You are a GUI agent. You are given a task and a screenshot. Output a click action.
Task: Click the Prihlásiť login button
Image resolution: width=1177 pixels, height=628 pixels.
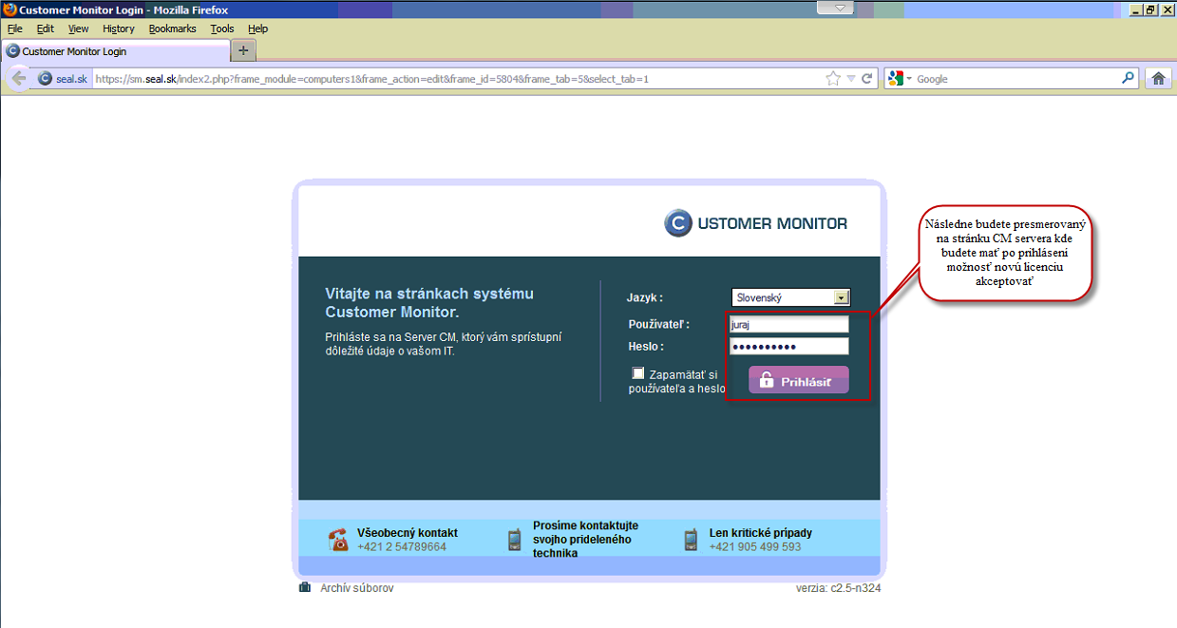798,380
